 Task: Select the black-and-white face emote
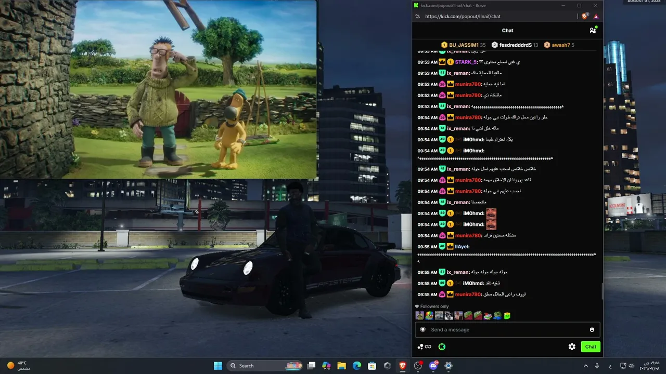[x=449, y=315]
